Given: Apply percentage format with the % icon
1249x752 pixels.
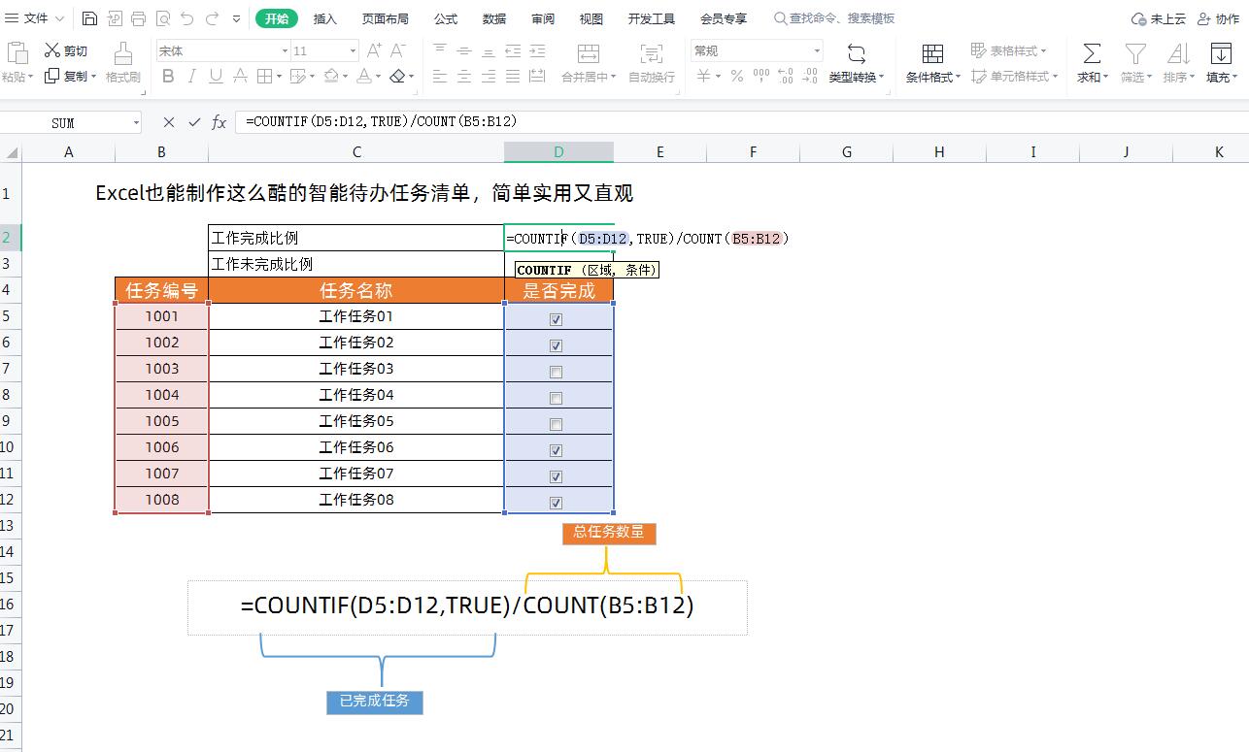Looking at the screenshot, I should tap(736, 76).
